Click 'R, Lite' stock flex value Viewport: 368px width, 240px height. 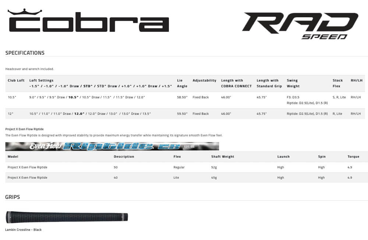tap(337, 113)
